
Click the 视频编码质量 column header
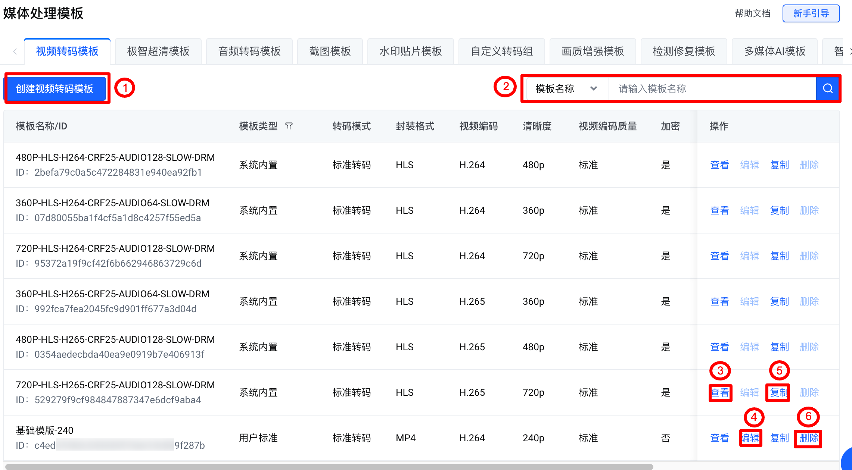coord(607,126)
